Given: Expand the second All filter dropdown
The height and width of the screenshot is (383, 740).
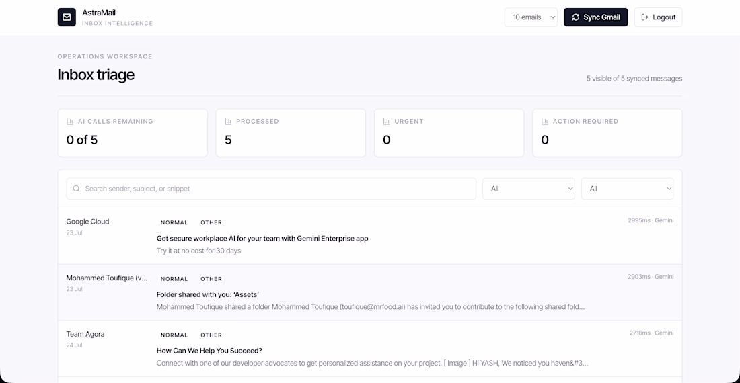Looking at the screenshot, I should tap(627, 189).
